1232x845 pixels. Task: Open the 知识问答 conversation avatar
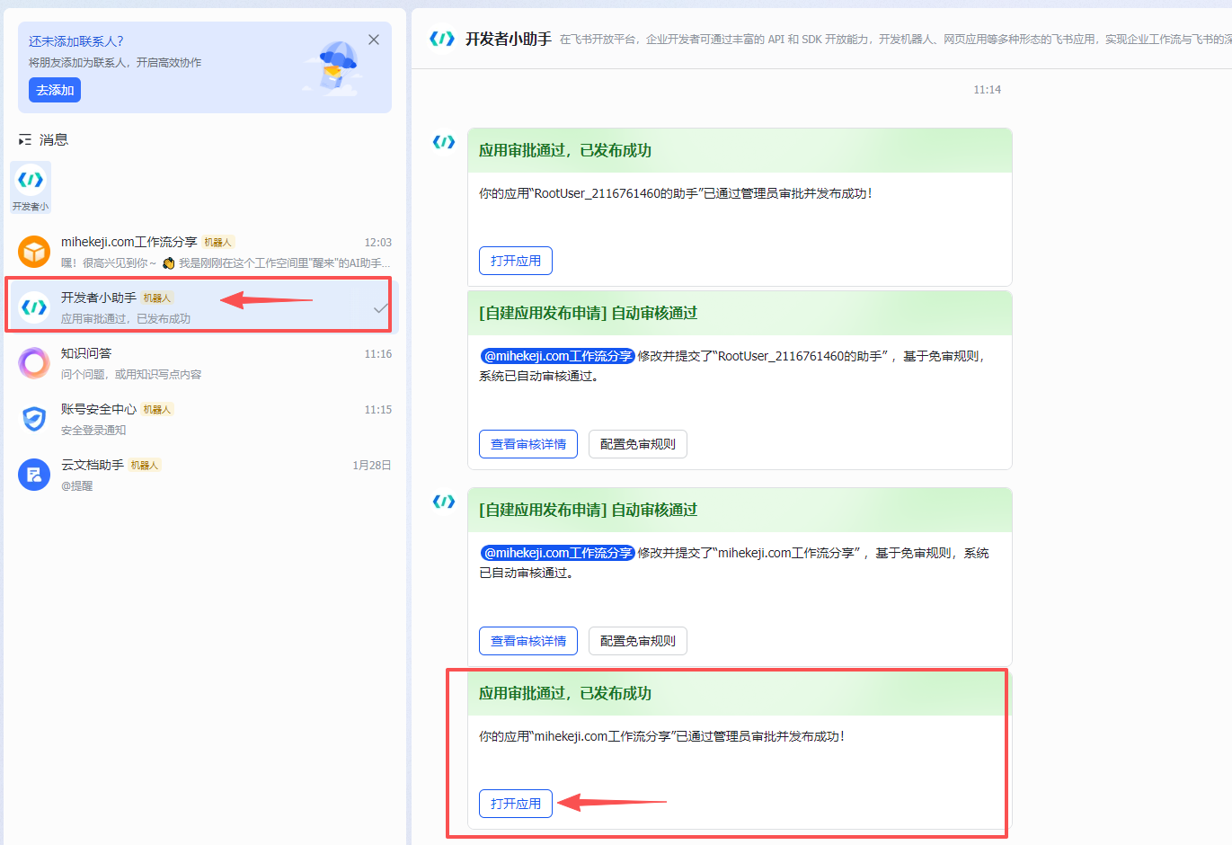34,363
